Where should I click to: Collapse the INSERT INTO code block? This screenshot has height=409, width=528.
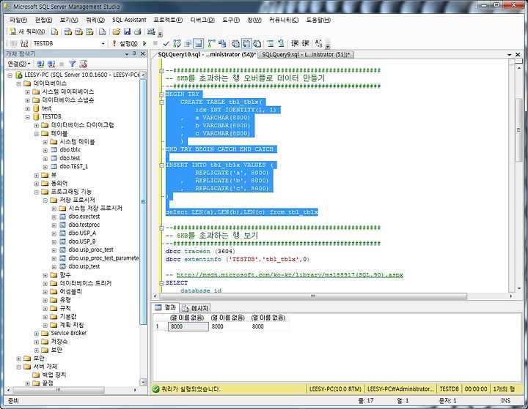coord(161,165)
